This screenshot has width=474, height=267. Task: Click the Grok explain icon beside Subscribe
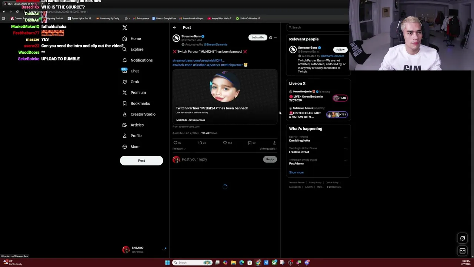270,37
